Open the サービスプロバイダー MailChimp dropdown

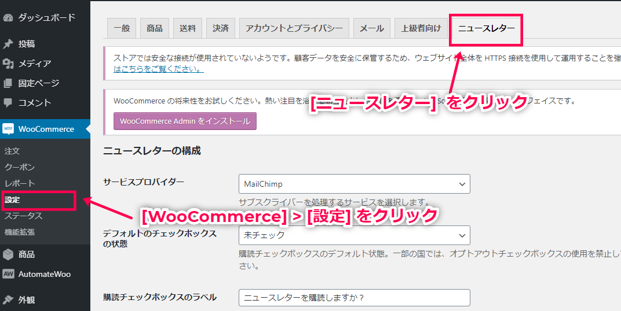click(355, 184)
